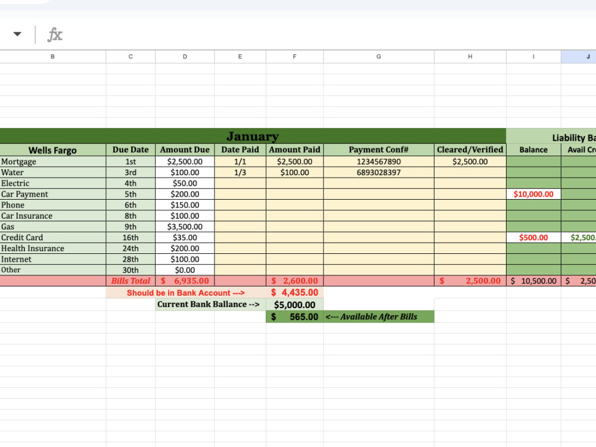Screen dimensions: 596x447
Task: Select column F header
Action: pyautogui.click(x=294, y=57)
